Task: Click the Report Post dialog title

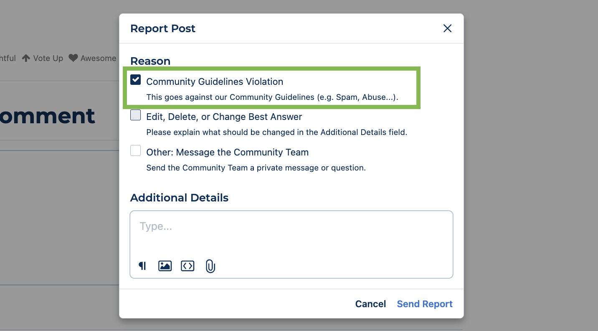Action: tap(163, 28)
